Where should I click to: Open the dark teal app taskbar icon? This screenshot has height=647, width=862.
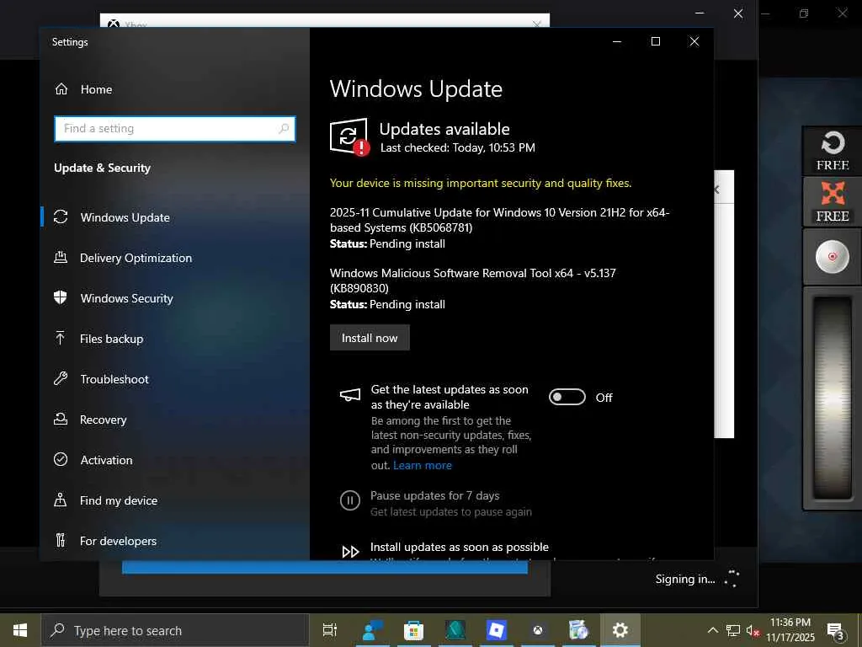pos(455,630)
